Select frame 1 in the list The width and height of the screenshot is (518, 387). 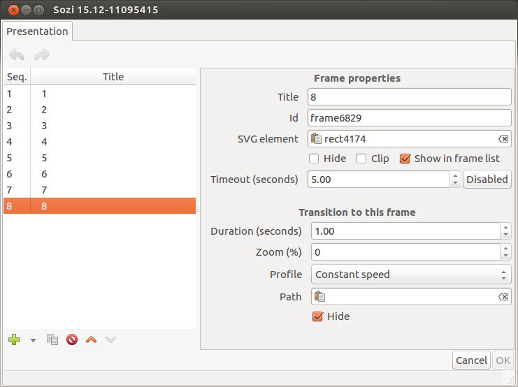pos(99,94)
